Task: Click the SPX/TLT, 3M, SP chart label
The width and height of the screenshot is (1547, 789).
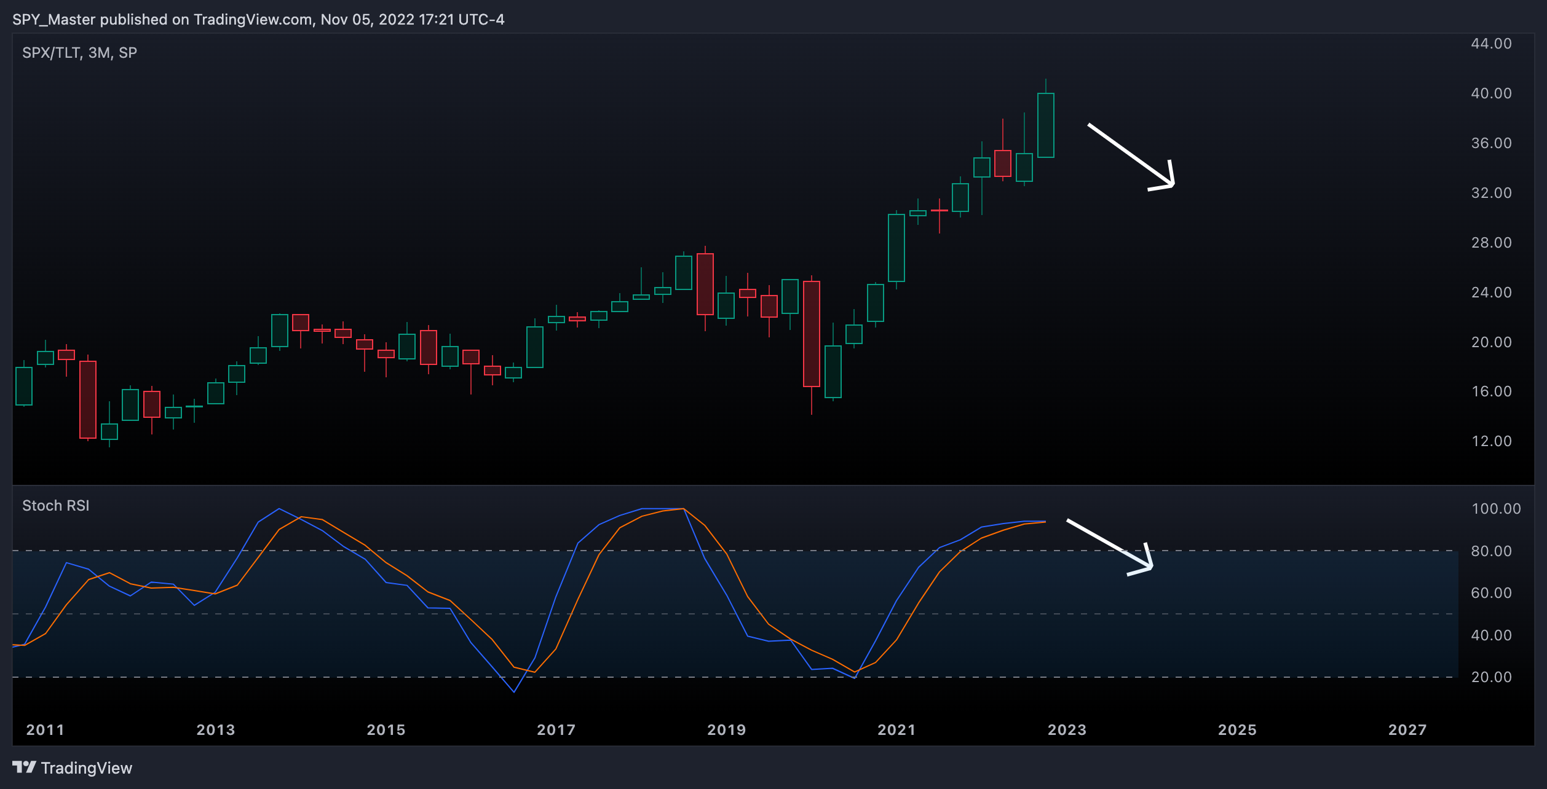Action: coord(79,53)
